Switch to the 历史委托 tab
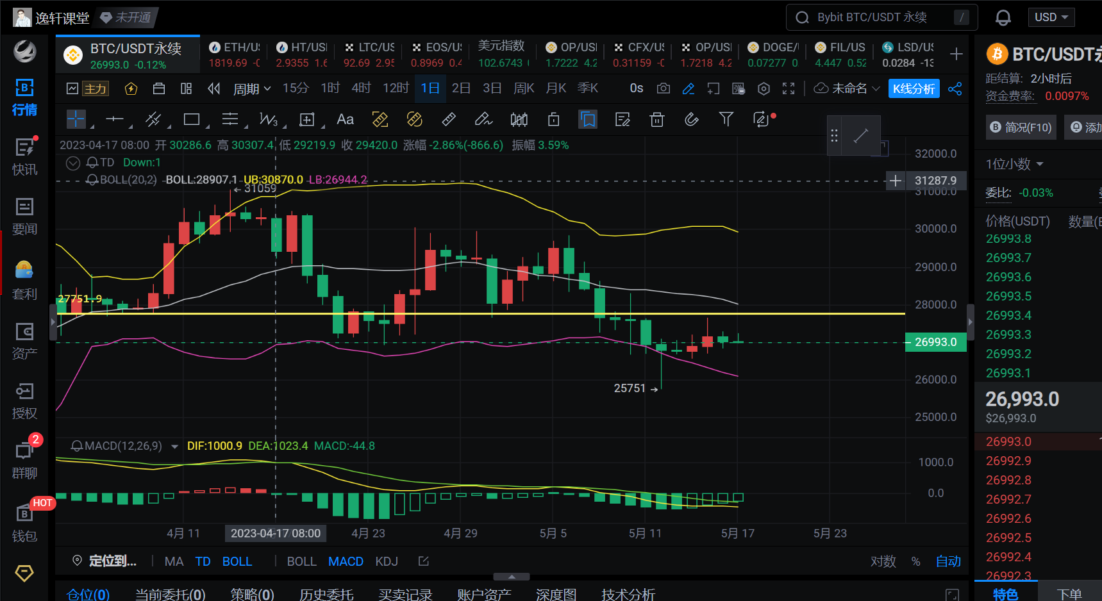This screenshot has height=601, width=1102. [x=326, y=594]
